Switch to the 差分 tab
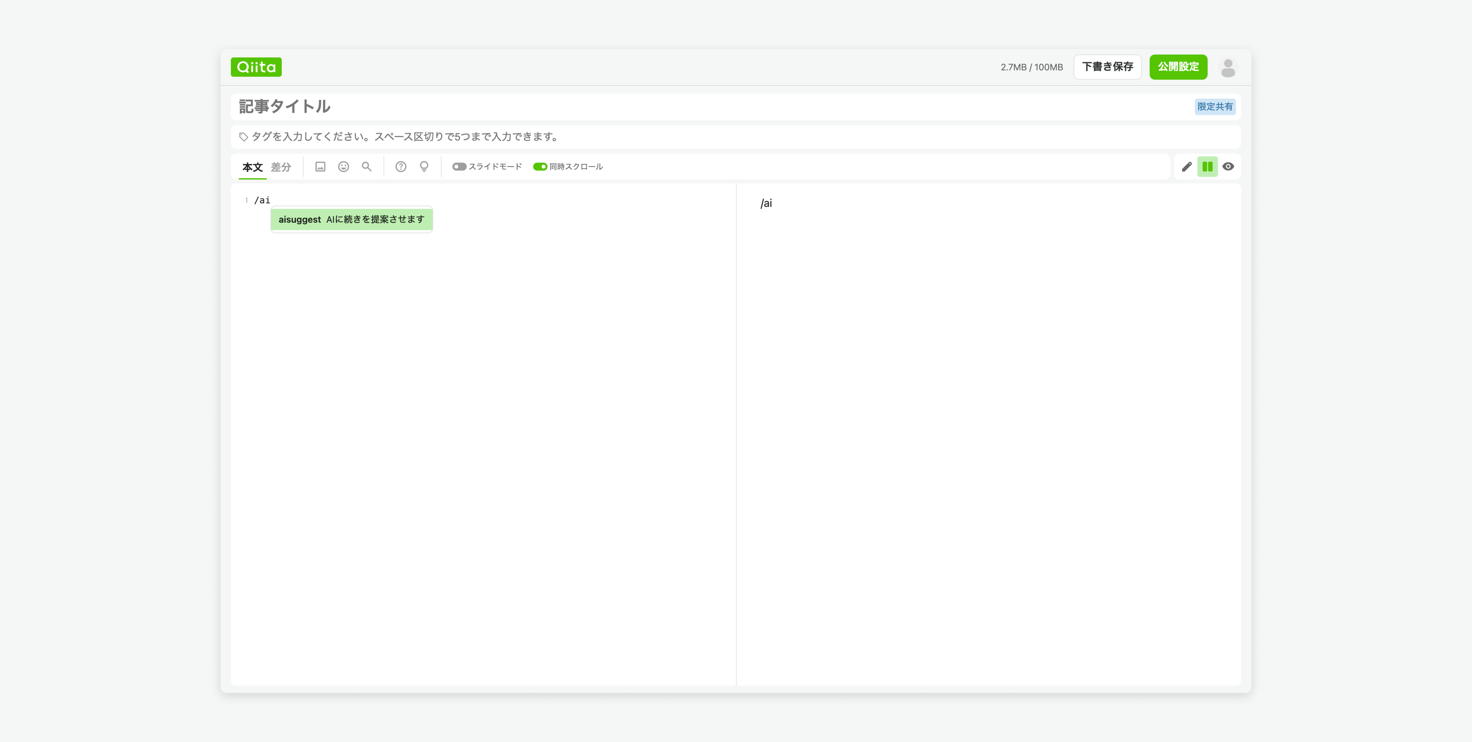 pos(281,167)
